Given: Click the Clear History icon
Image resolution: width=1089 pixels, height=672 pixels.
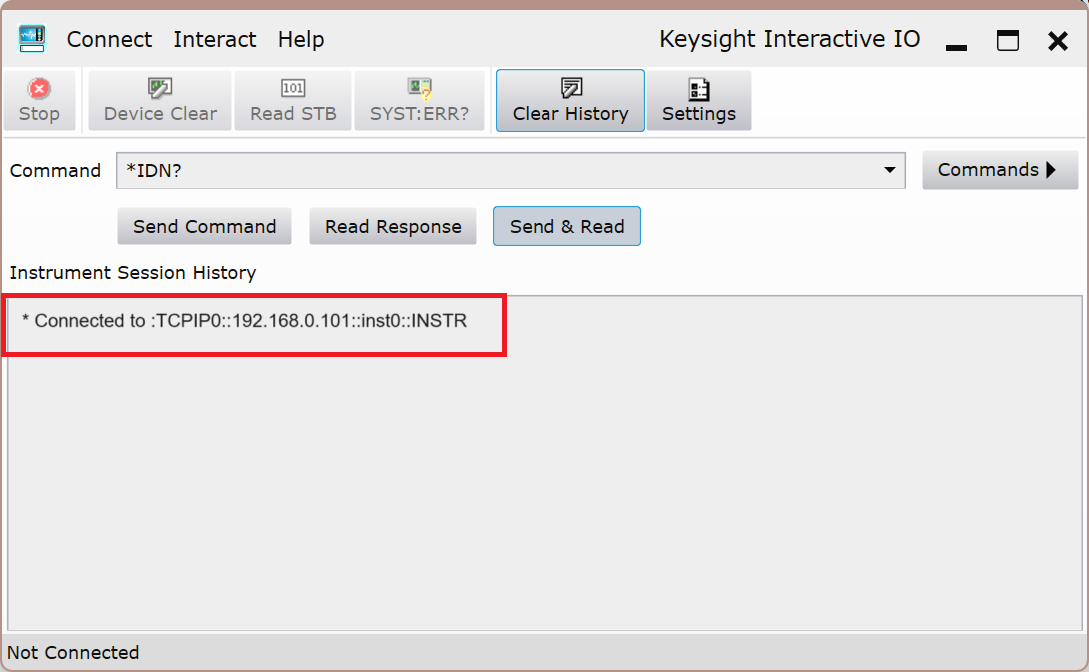Looking at the screenshot, I should click(570, 89).
